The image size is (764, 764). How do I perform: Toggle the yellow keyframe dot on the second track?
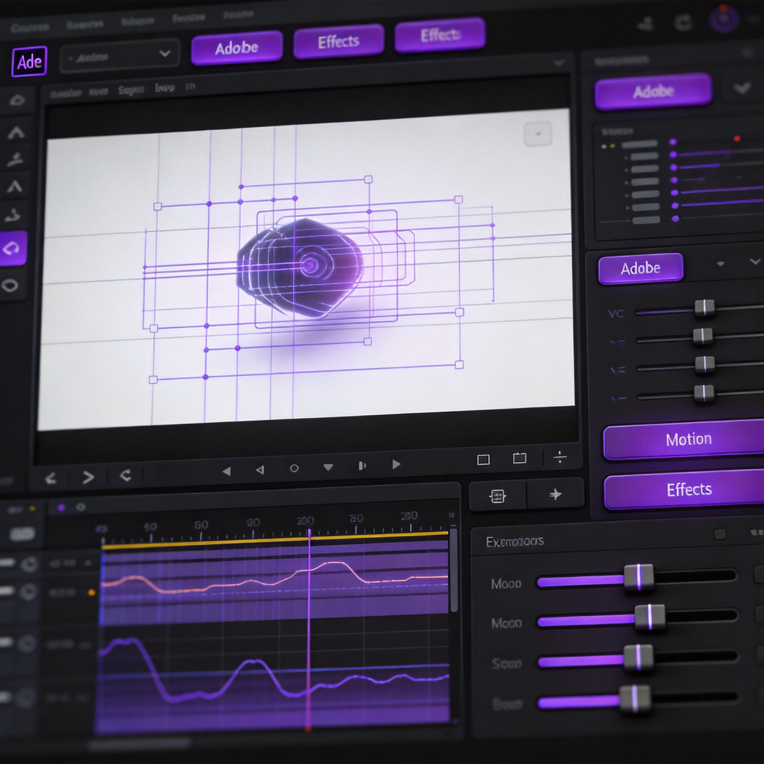[x=91, y=592]
